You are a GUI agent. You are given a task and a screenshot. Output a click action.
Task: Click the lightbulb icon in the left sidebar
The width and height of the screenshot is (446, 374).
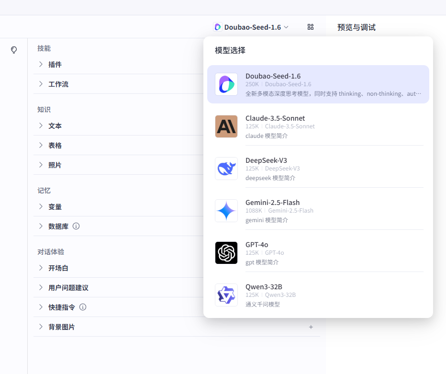click(x=14, y=50)
